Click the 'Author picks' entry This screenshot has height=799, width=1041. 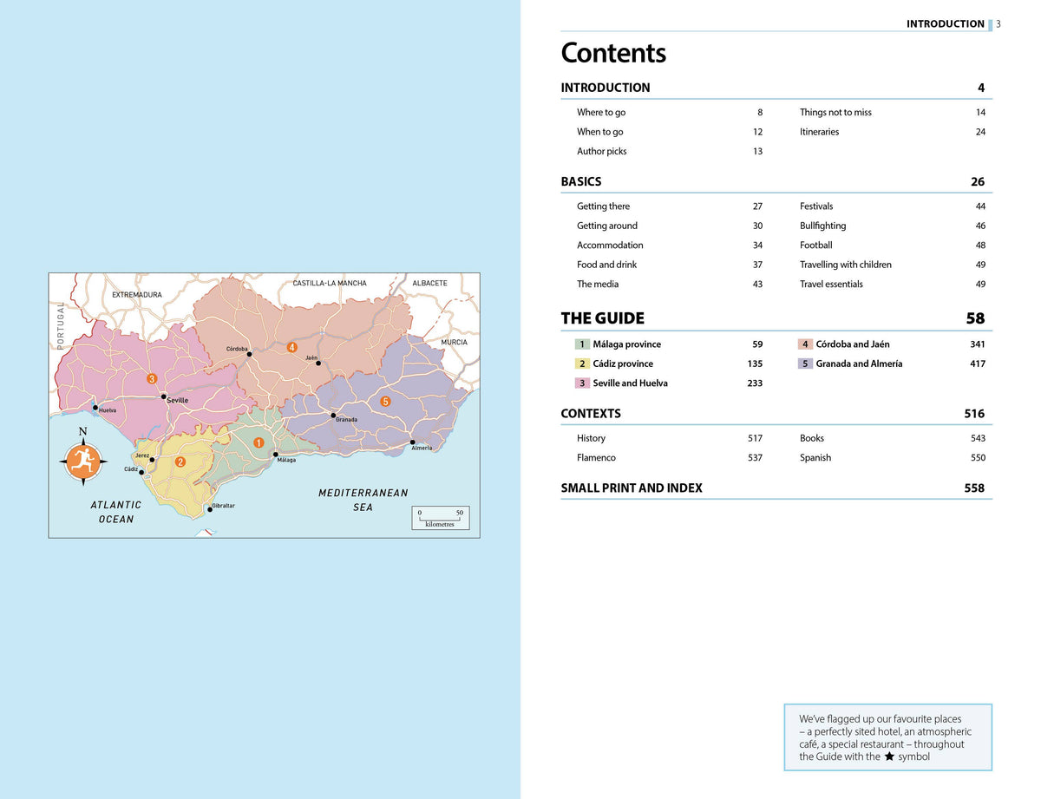click(602, 151)
